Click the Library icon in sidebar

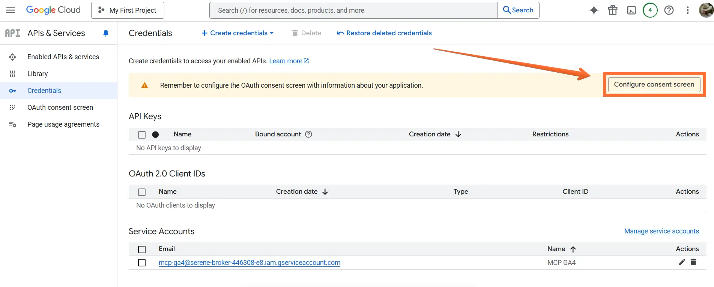(x=12, y=74)
